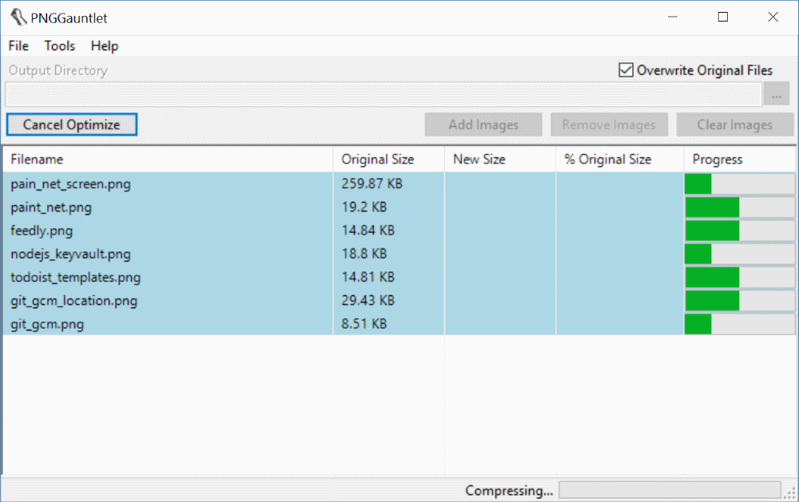
Task: Click the browse output directory ellipsis button
Action: pos(776,95)
